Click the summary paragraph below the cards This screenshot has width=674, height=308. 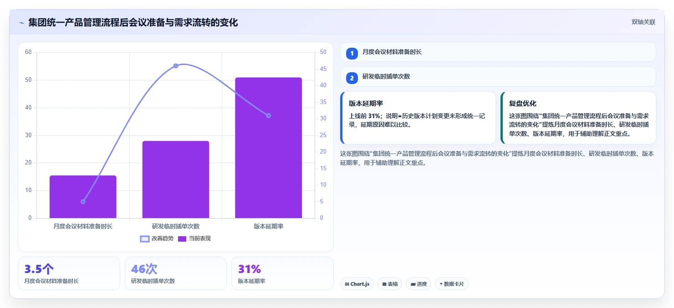point(497,158)
